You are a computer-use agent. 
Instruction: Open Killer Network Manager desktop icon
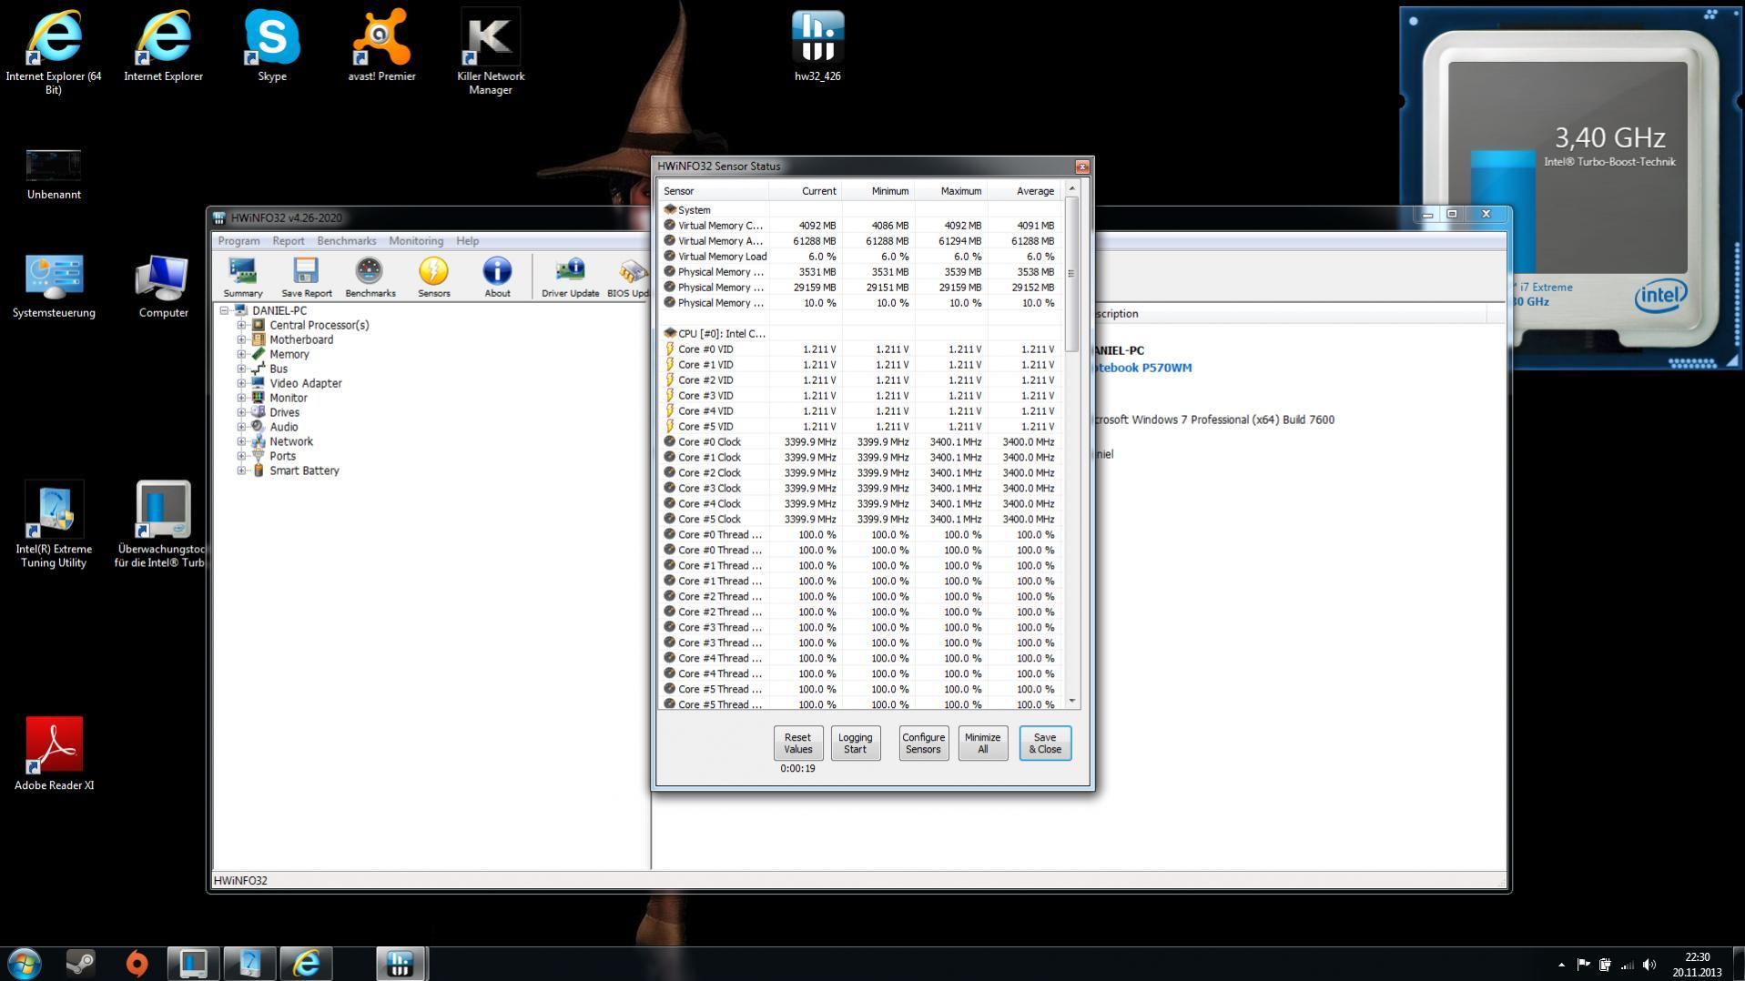491,52
